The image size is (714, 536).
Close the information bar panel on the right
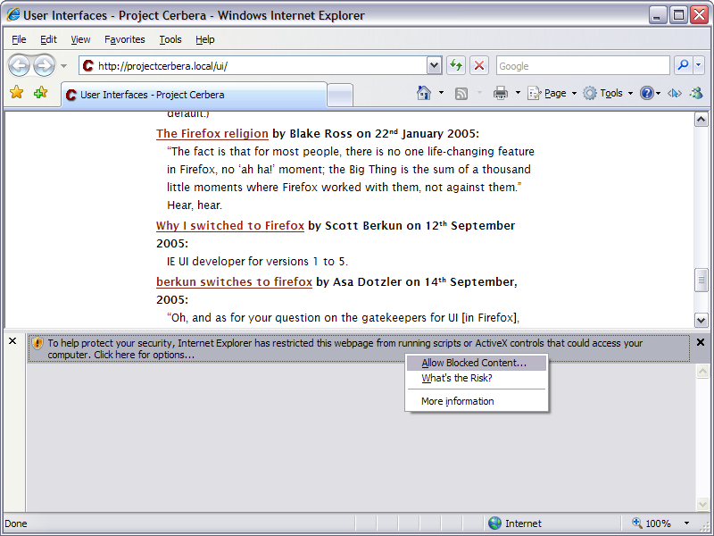tap(701, 342)
